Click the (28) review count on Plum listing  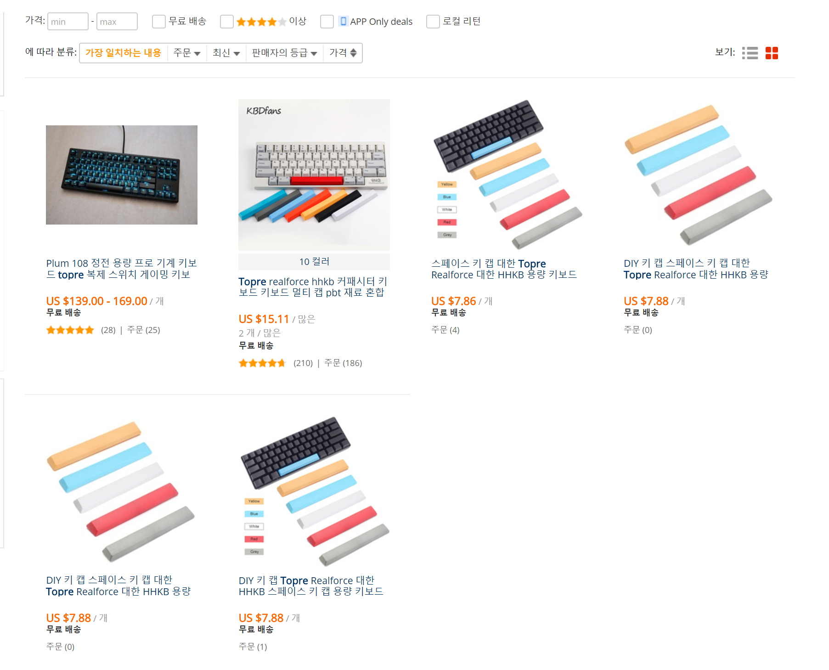pyautogui.click(x=108, y=330)
